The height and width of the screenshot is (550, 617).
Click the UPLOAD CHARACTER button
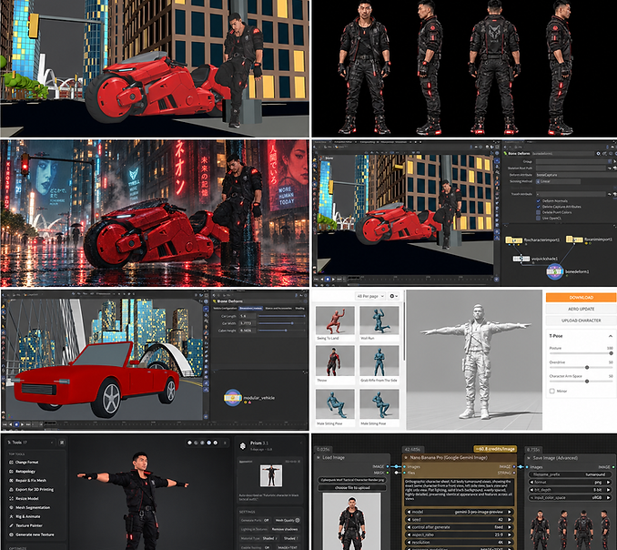[x=581, y=321]
